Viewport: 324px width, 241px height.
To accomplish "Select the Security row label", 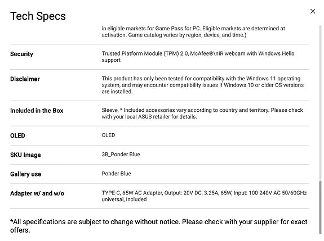I will click(22, 54).
